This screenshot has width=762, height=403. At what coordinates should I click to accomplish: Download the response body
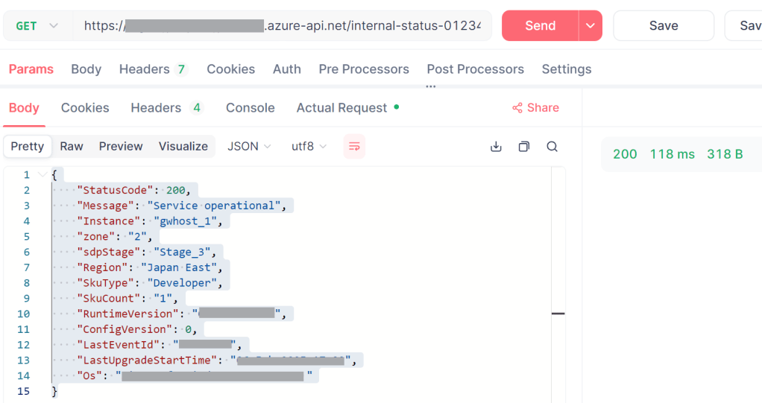[496, 147]
